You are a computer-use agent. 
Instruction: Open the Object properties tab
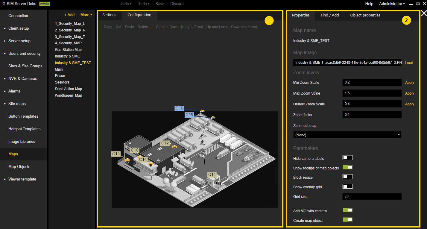point(365,15)
